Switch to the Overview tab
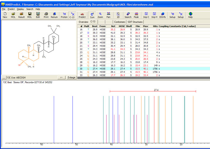210x149 pixels. tap(83, 22)
